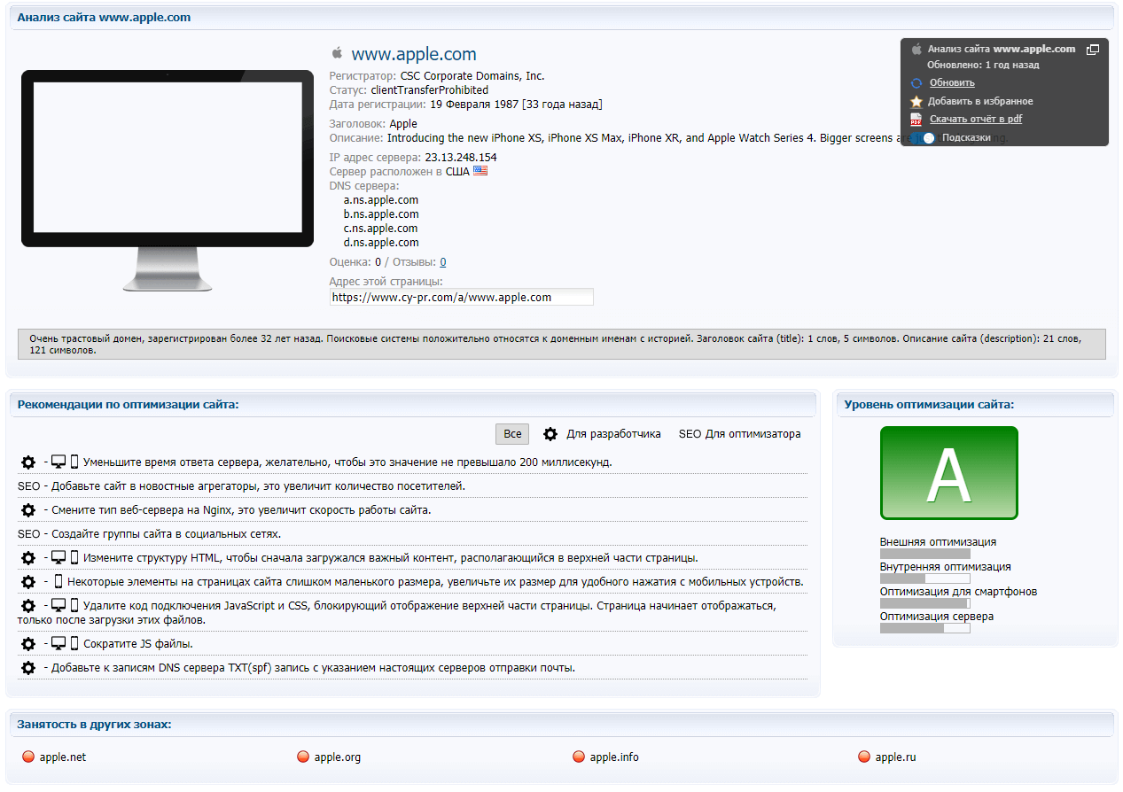Click the Apple favicon next to the www.apple.com heading
Viewport: 1123px width, 792px height.
point(337,53)
